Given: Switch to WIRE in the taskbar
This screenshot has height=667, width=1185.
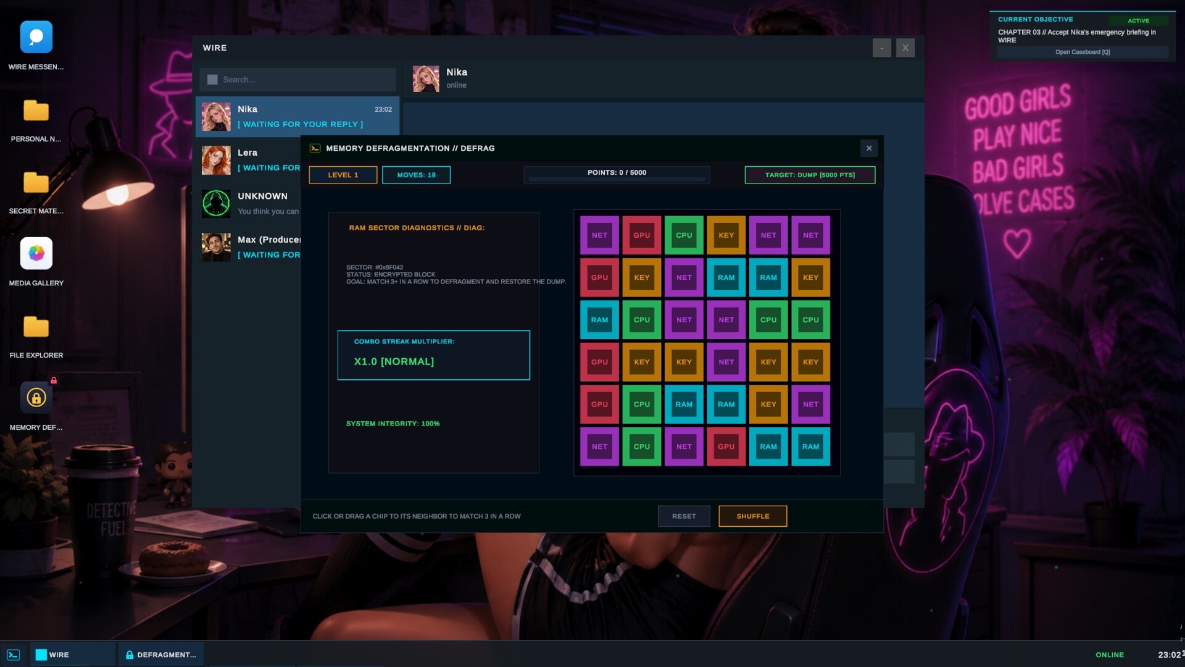Looking at the screenshot, I should (73, 655).
